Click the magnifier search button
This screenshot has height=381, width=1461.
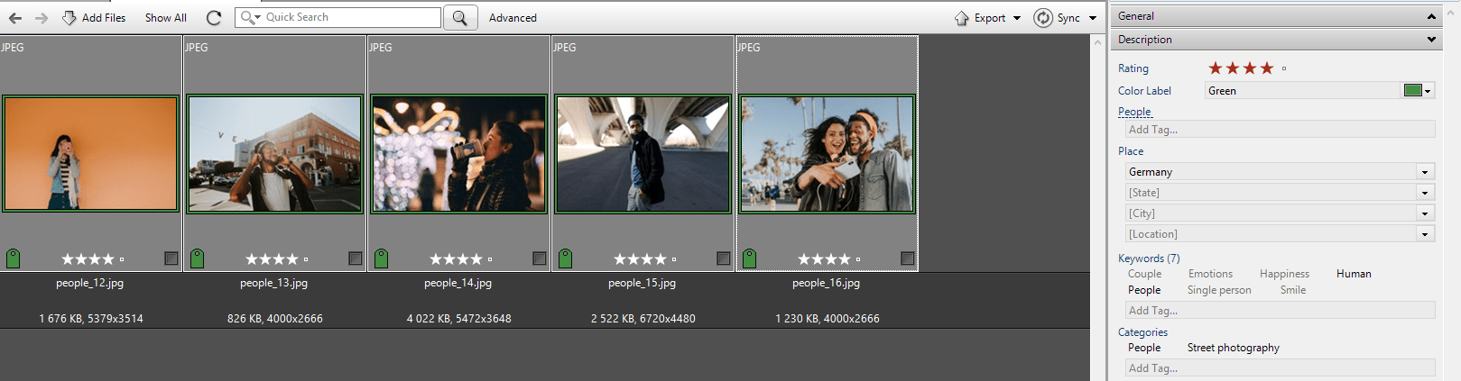pos(460,18)
